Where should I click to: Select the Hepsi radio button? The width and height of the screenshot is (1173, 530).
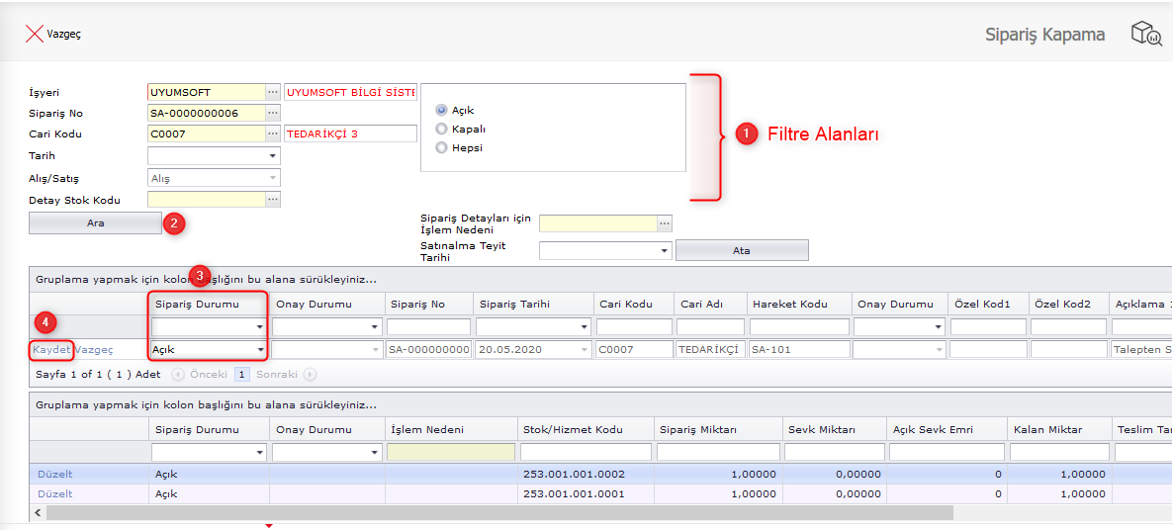point(441,147)
